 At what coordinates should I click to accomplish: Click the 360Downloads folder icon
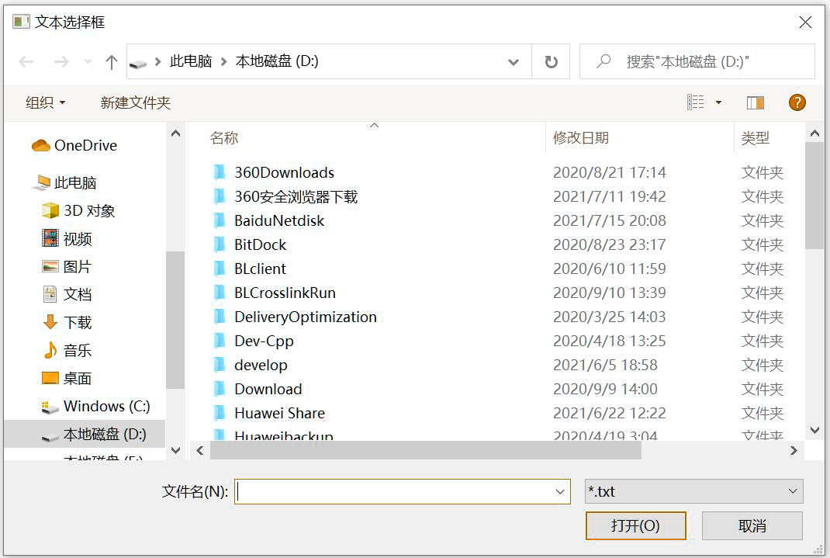[220, 172]
